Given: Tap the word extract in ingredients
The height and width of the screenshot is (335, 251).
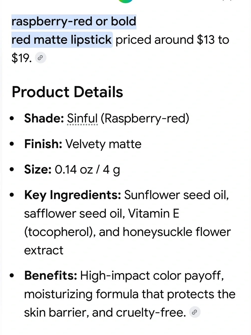Looking at the screenshot, I should [44, 251].
